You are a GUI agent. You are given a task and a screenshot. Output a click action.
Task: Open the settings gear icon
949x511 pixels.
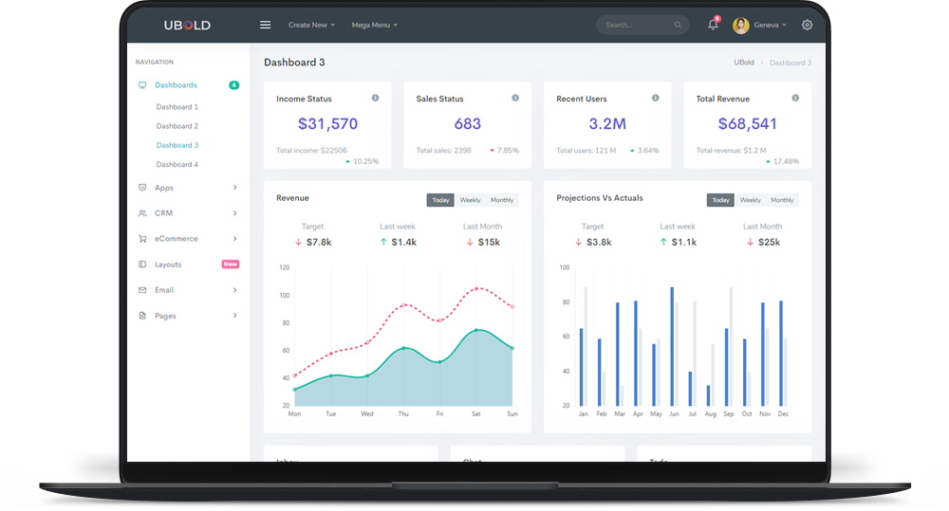[807, 26]
